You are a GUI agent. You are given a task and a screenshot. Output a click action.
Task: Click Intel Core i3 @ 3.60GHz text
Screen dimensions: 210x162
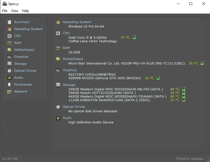tap(88, 38)
